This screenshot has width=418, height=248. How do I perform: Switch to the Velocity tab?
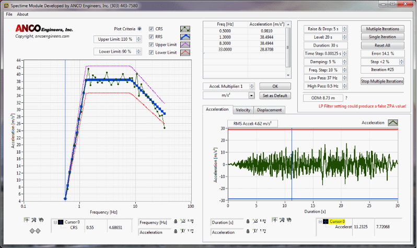pos(242,110)
